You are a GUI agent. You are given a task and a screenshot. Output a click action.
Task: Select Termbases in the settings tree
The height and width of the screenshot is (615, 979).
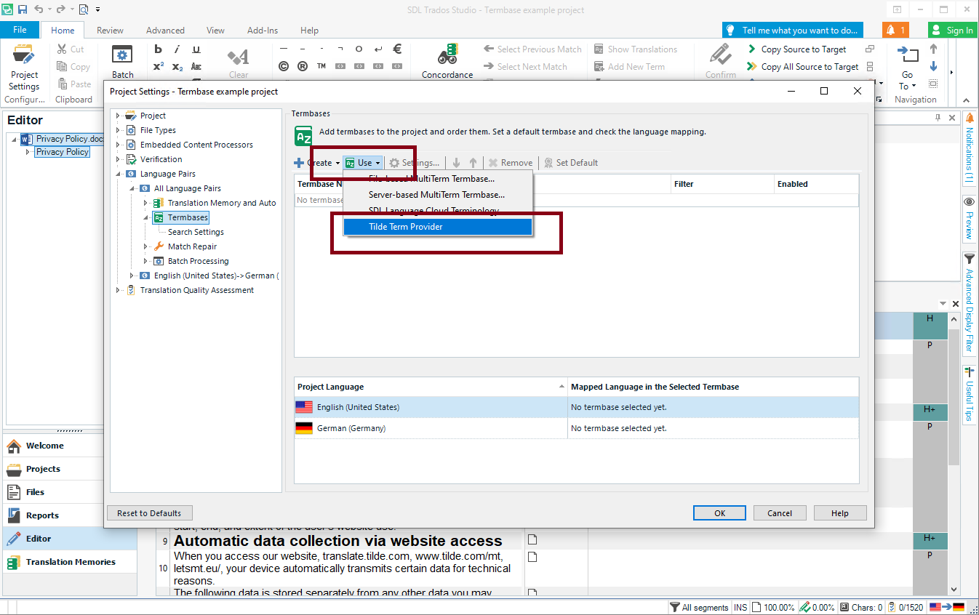point(188,217)
